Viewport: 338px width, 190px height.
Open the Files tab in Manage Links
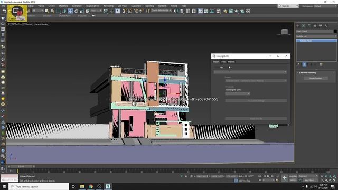(x=223, y=62)
